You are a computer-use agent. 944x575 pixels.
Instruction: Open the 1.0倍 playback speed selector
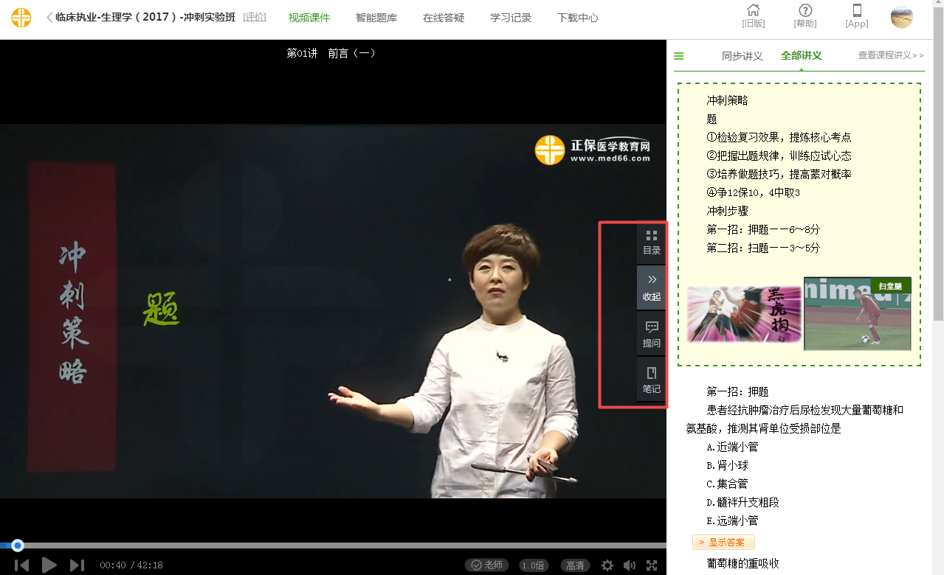(533, 565)
